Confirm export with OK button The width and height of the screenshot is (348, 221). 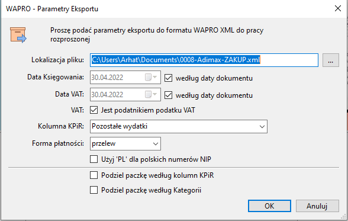pos(269,206)
